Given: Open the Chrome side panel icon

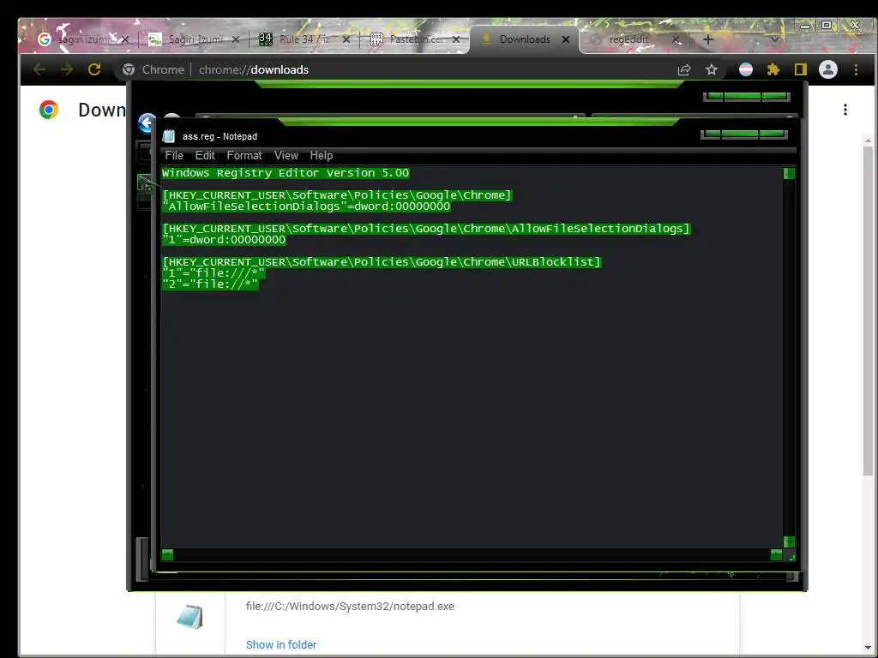Looking at the screenshot, I should (x=801, y=69).
